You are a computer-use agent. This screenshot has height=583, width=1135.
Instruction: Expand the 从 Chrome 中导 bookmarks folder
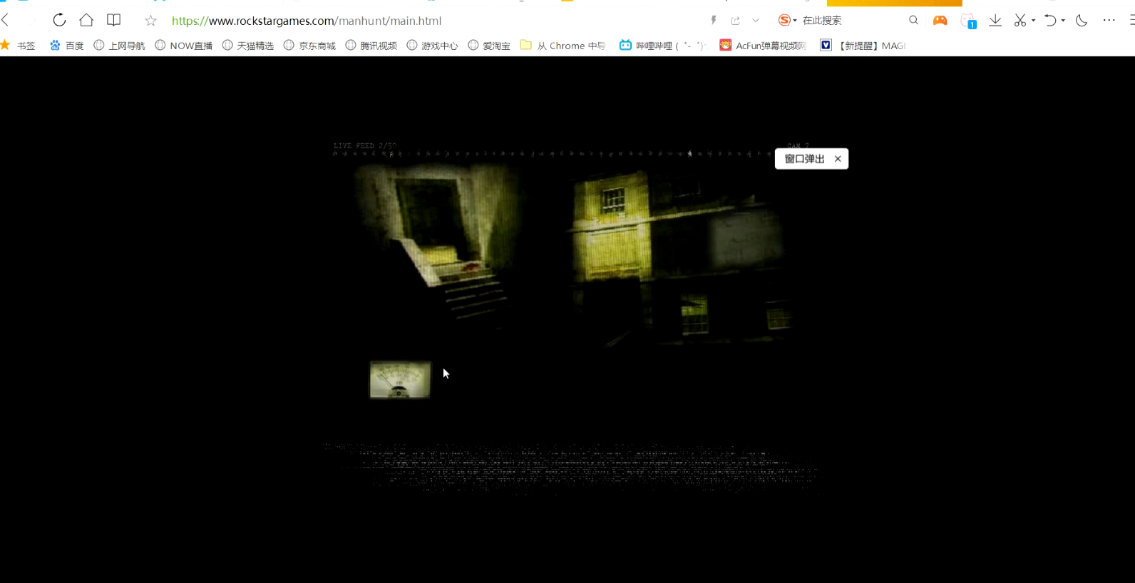click(x=563, y=46)
